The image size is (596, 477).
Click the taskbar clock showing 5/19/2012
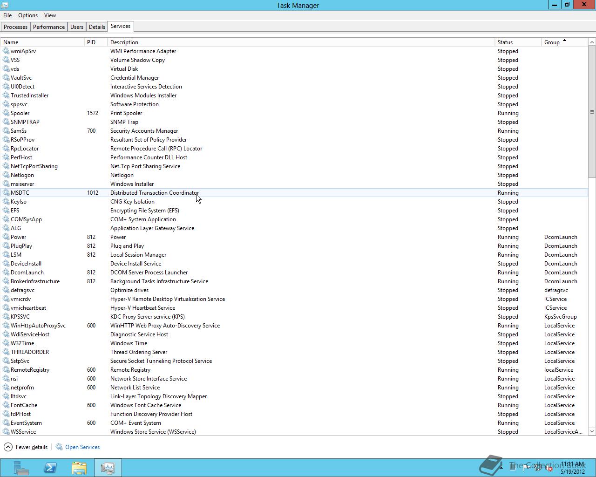pyautogui.click(x=573, y=468)
